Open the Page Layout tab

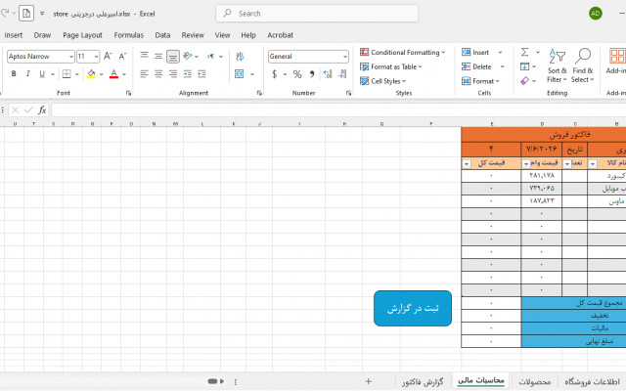(x=82, y=35)
